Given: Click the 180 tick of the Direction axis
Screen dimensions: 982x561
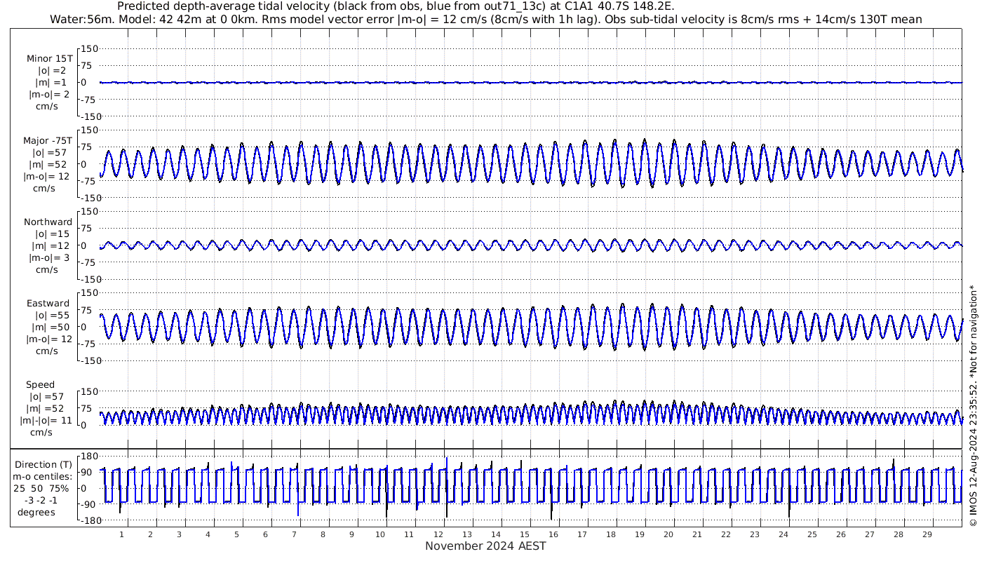Looking at the screenshot, I should click(x=88, y=457).
